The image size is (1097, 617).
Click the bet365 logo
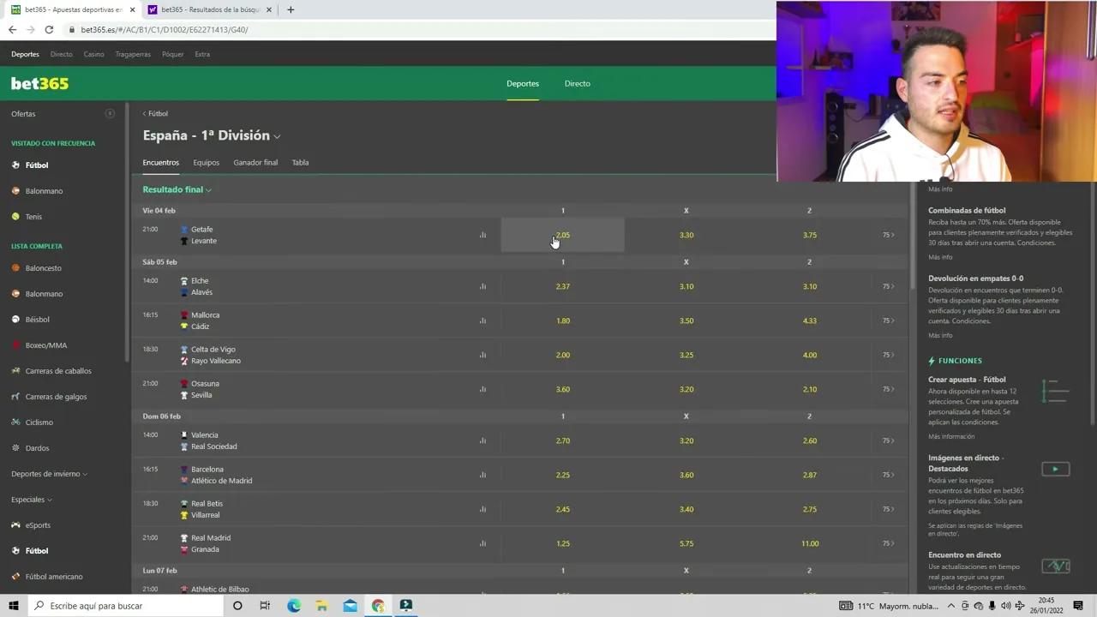(39, 83)
